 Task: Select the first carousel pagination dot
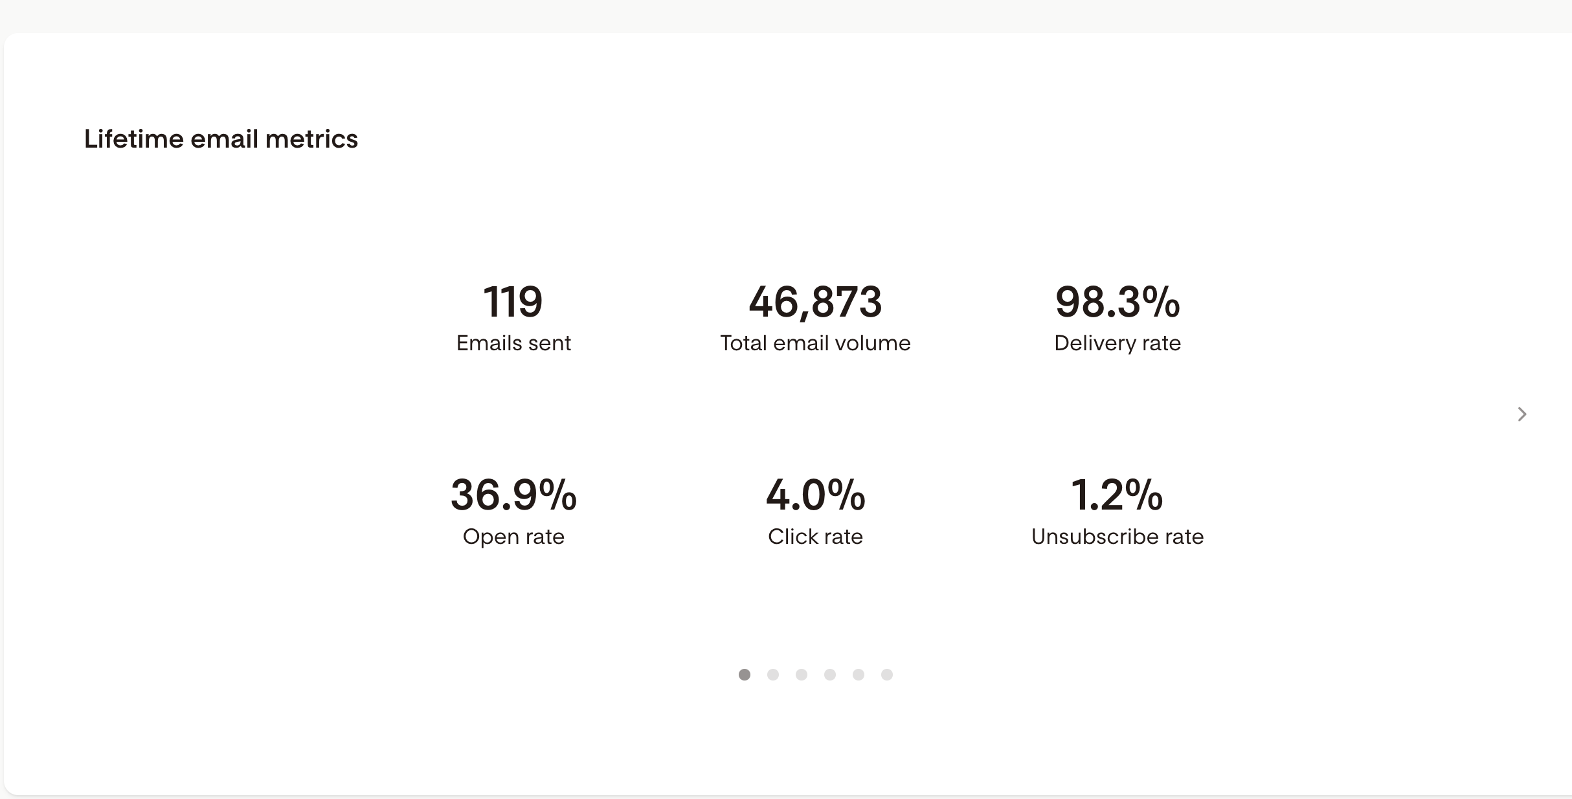[745, 675]
